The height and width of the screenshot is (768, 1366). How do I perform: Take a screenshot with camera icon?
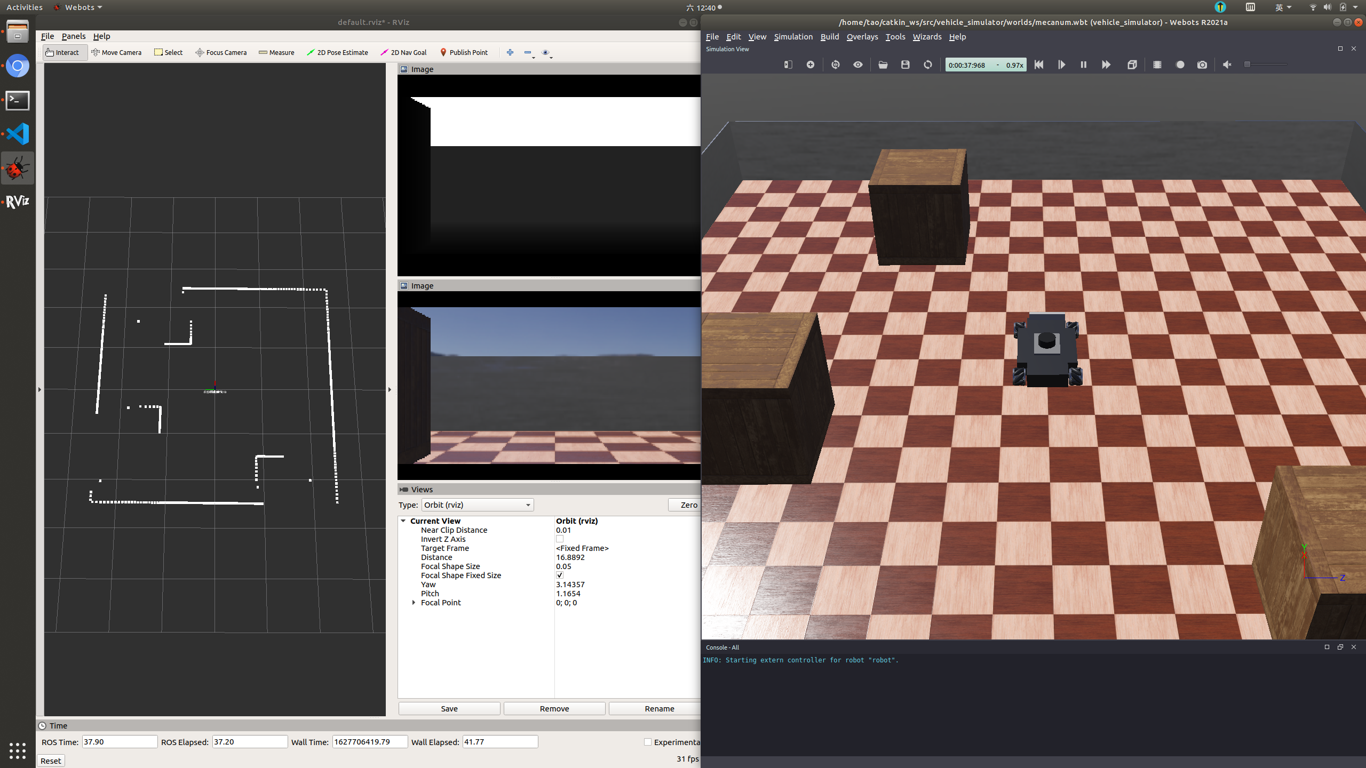1202,65
